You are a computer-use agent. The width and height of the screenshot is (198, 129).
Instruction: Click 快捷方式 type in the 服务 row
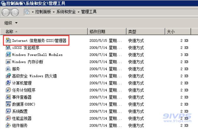136,69
